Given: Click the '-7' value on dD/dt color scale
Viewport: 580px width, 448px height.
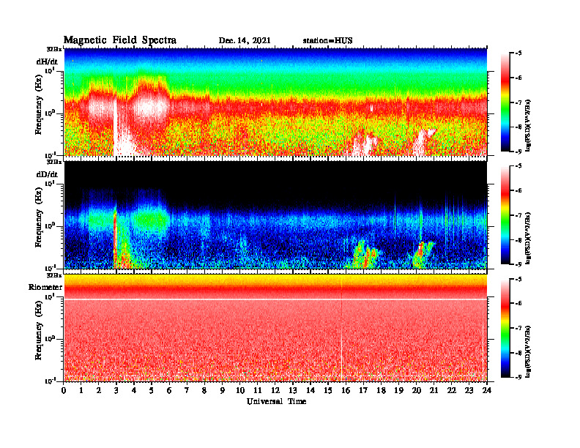Looking at the screenshot, I should click(x=518, y=215).
